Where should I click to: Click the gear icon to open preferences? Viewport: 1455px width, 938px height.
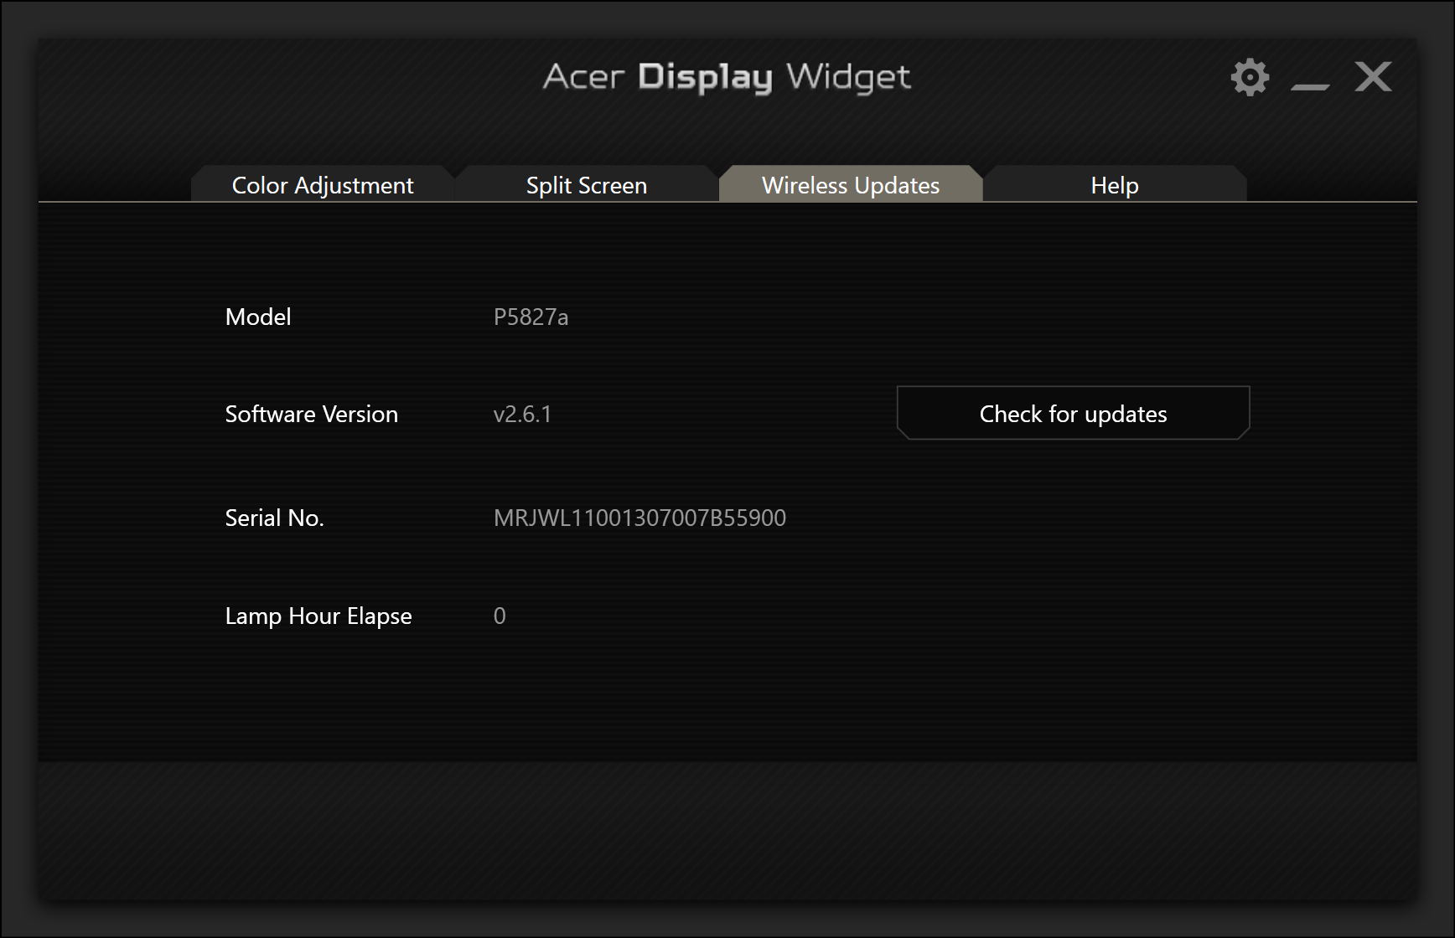(1249, 76)
